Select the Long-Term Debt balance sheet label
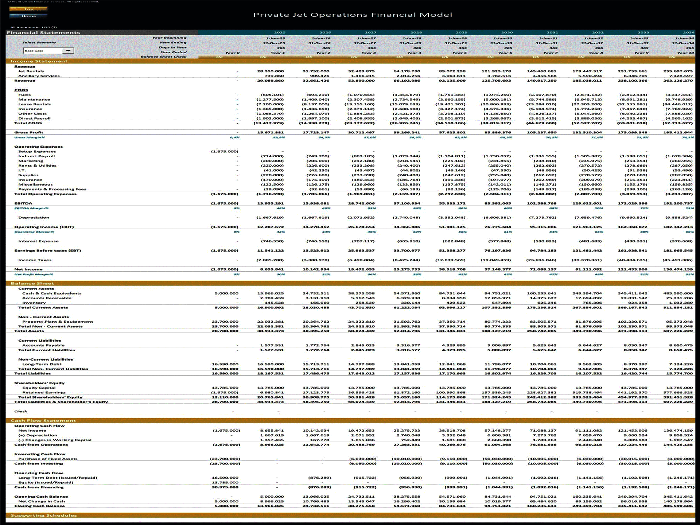 point(42,364)
